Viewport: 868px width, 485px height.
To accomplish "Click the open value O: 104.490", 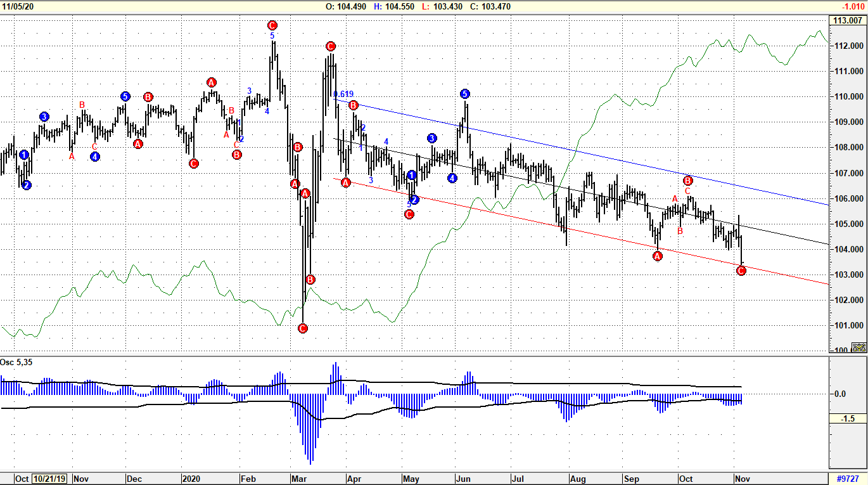I will 346,6.
